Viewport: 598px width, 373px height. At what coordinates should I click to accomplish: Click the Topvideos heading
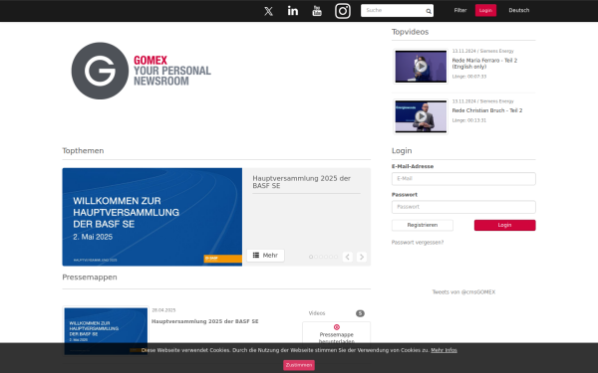click(410, 32)
